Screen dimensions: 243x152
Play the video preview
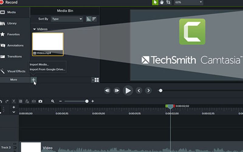[x=128, y=91]
